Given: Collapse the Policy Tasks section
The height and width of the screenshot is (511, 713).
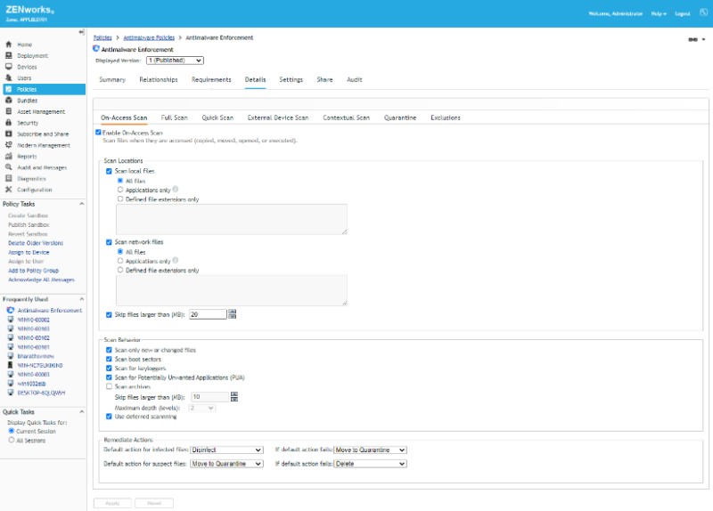Looking at the screenshot, I should [x=81, y=204].
